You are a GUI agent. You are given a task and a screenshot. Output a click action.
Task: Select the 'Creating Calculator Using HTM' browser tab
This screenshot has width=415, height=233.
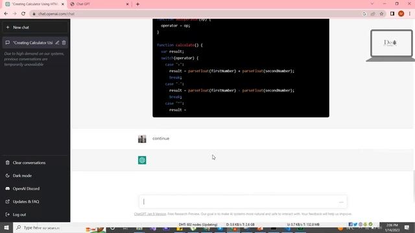[x=34, y=5]
